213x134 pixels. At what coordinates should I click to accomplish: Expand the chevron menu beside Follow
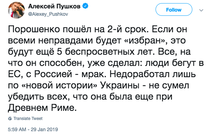201,10
